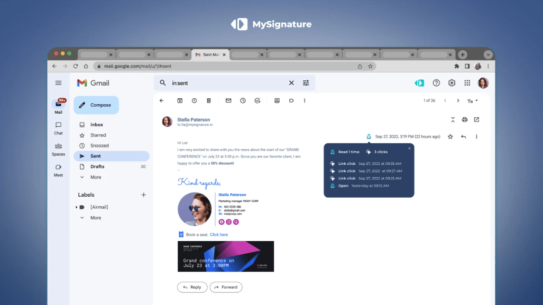Collapse the email thread with the collapse icon
Image resolution: width=543 pixels, height=305 pixels.
(453, 120)
